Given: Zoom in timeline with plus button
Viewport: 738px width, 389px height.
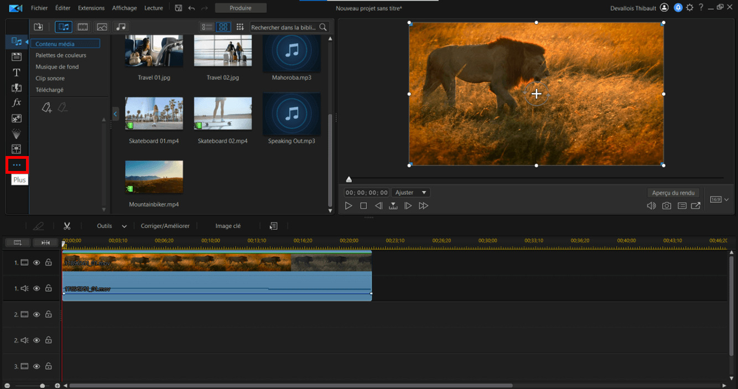Looking at the screenshot, I should [58, 386].
